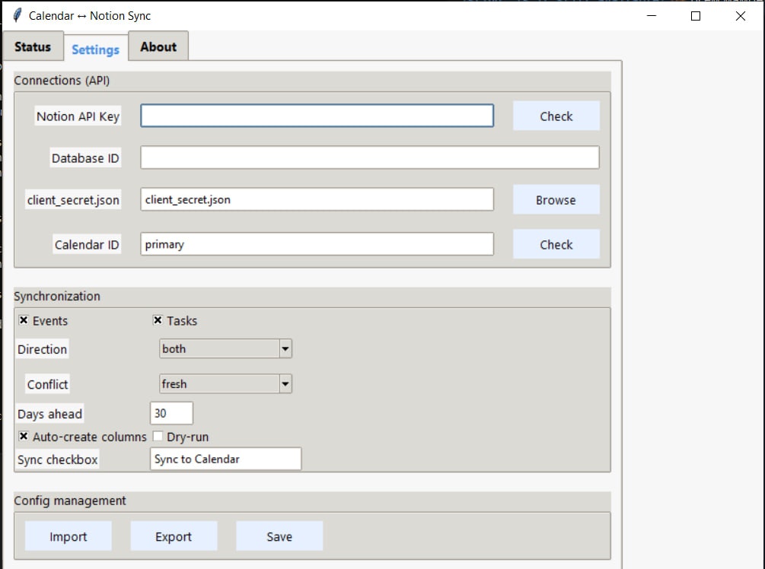Click the Config management section heading
The height and width of the screenshot is (569, 765).
click(x=70, y=501)
